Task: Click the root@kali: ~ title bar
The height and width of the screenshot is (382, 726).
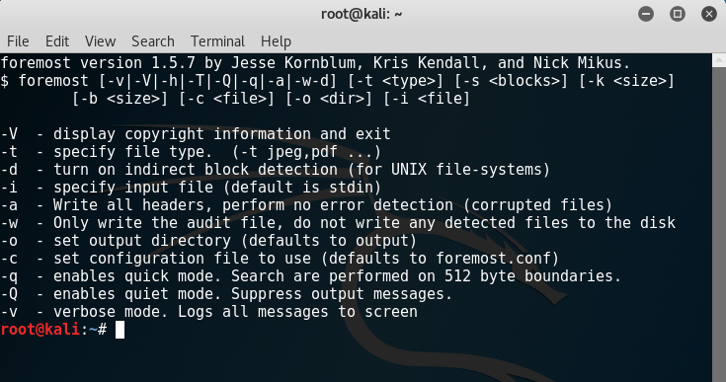Action: [362, 15]
